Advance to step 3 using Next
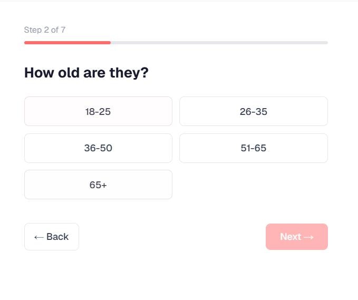The width and height of the screenshot is (358, 300). click(x=296, y=237)
